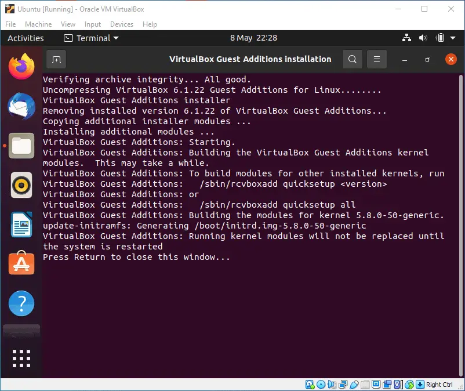Click the keyboard capture arrow icon
Screen dimensions: 465x391
click(x=420, y=385)
